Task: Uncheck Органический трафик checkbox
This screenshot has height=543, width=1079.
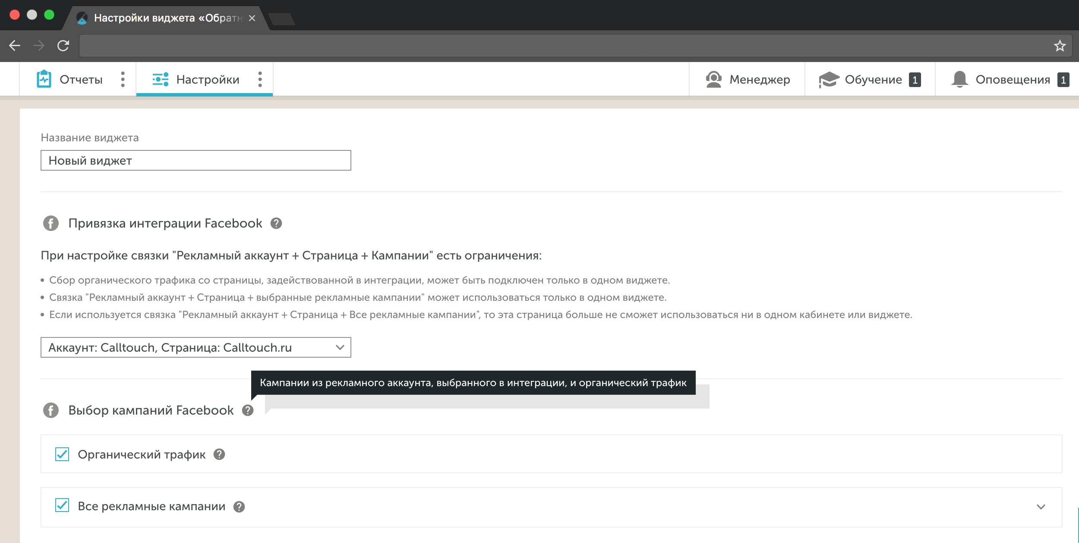Action: 62,454
